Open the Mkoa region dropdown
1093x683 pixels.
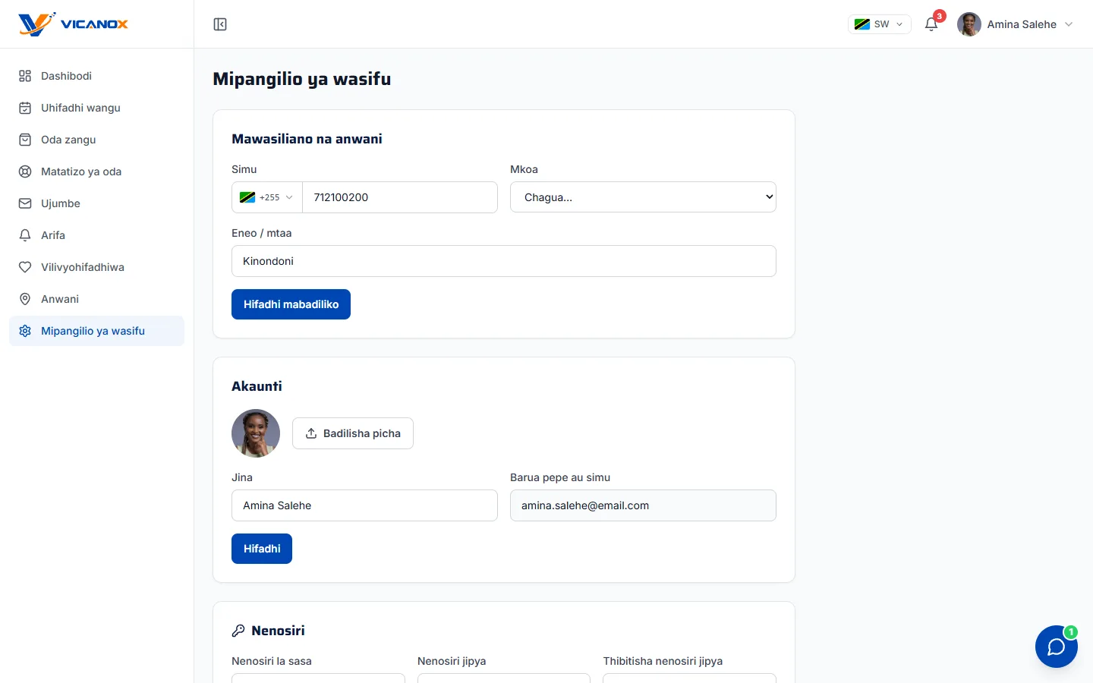643,197
